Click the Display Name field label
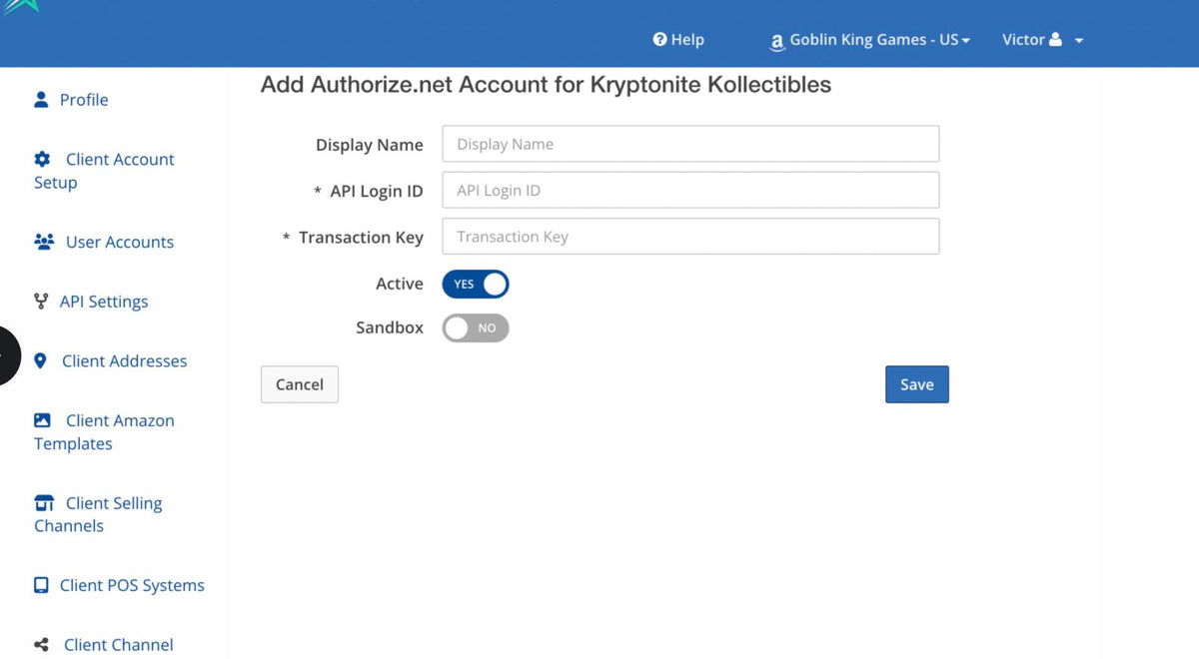 click(x=370, y=145)
